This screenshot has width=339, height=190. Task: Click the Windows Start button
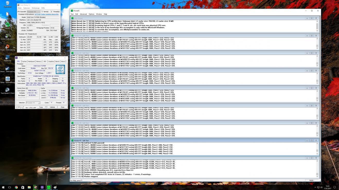coord(3,187)
